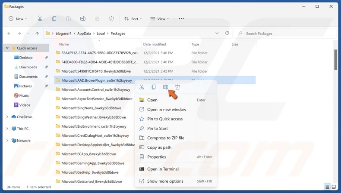Sort by the Size column header
The width and height of the screenshot is (341, 193).
pos(235,44)
